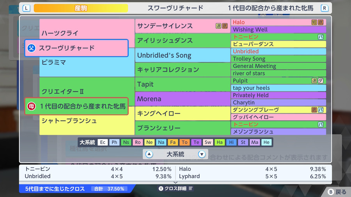Click Wishing Well ancestor row
Image resolution: width=351 pixels, height=197 pixels.
[278, 30]
